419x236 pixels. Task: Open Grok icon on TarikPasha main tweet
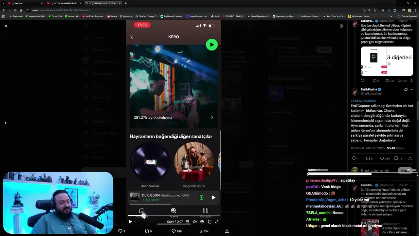[406, 89]
